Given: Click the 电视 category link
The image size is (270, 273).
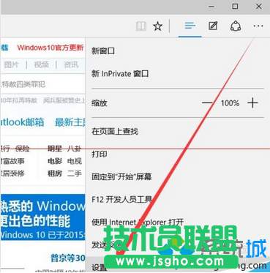Looking at the screenshot, I should 74,161.
